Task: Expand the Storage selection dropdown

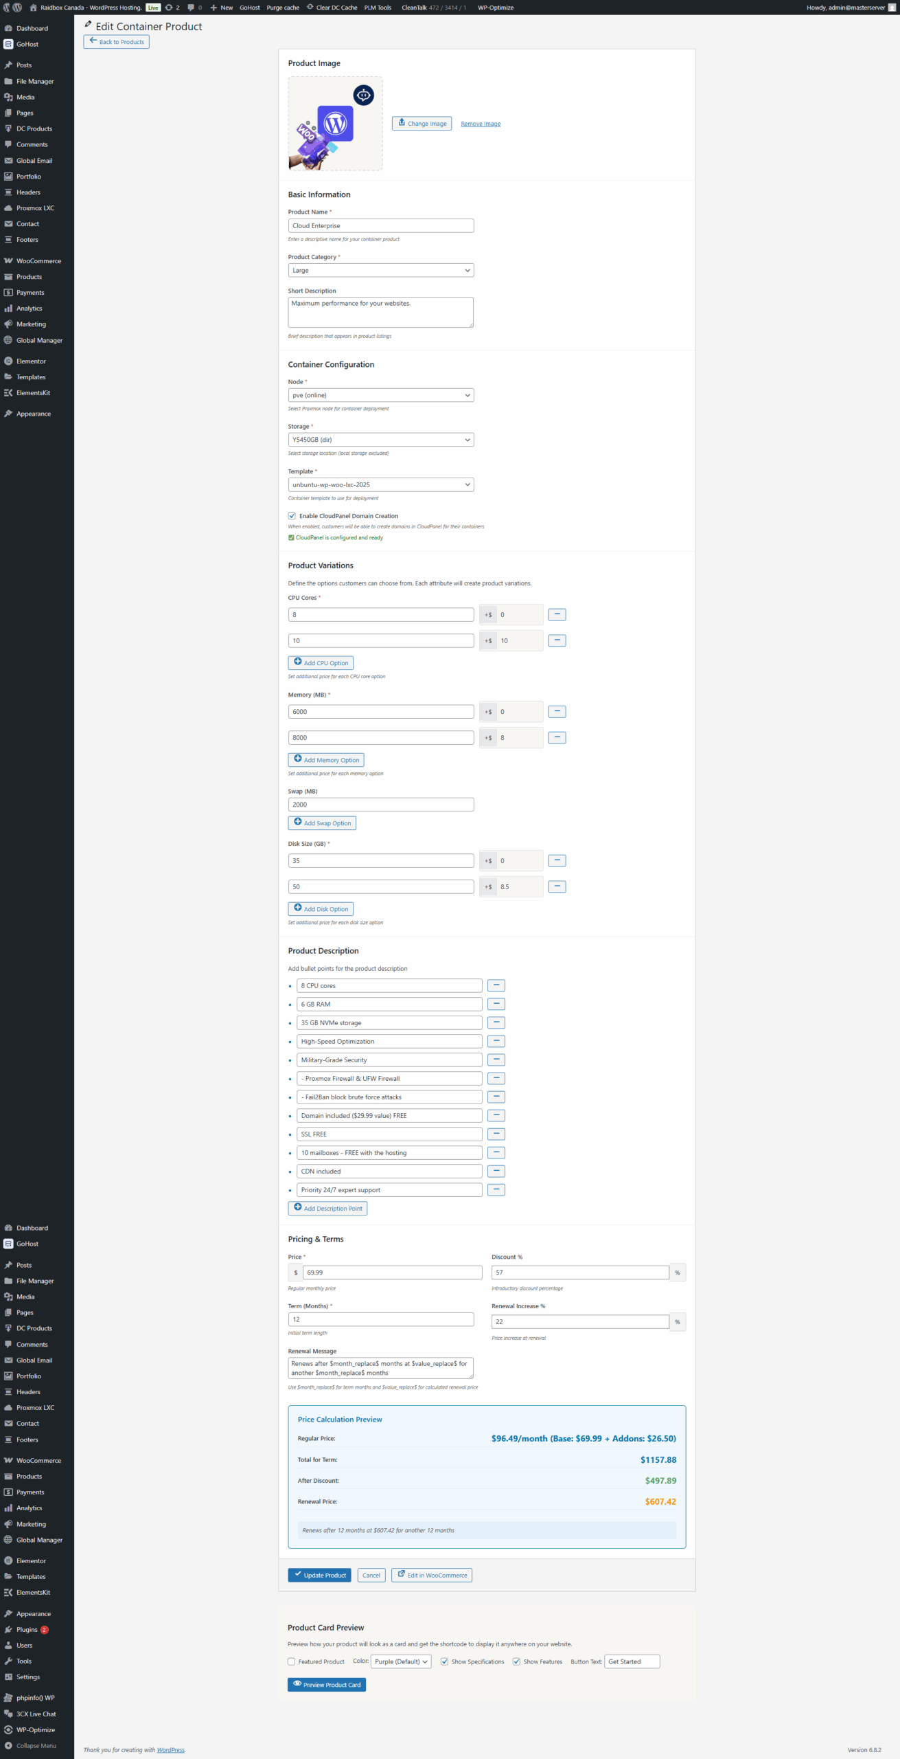Action: coord(380,440)
